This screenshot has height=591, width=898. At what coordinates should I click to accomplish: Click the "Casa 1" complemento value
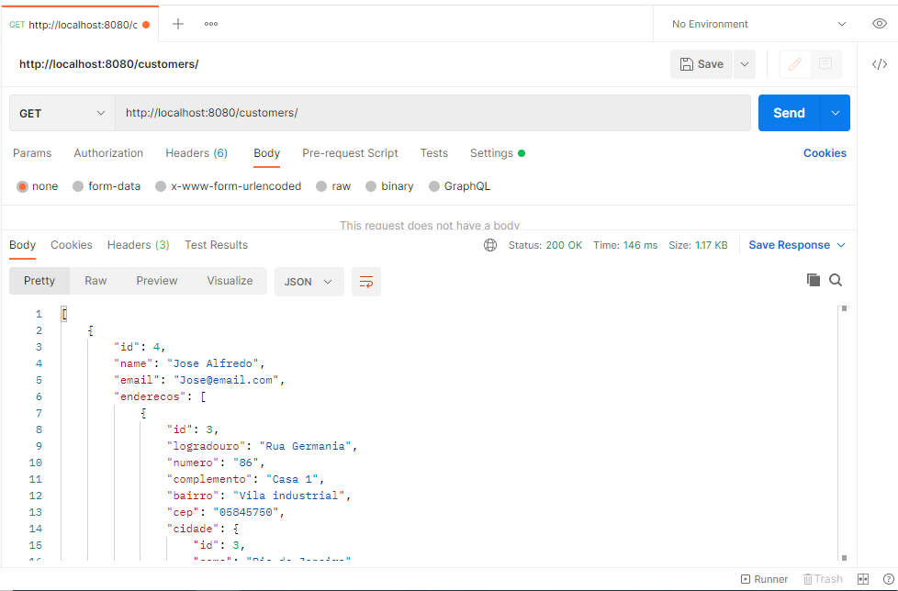tap(292, 479)
